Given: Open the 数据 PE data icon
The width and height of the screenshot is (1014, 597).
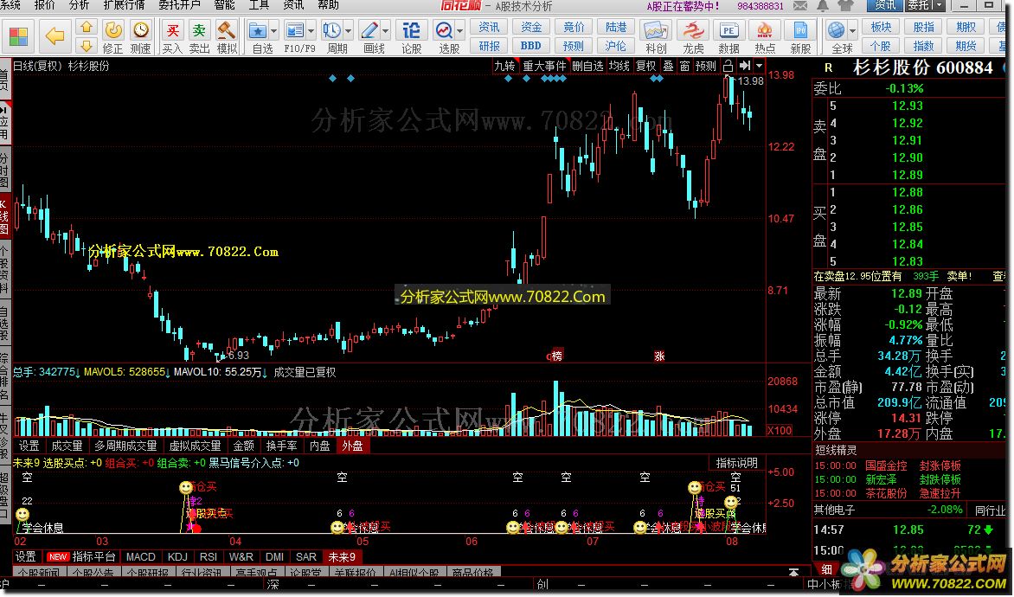Looking at the screenshot, I should (x=728, y=30).
